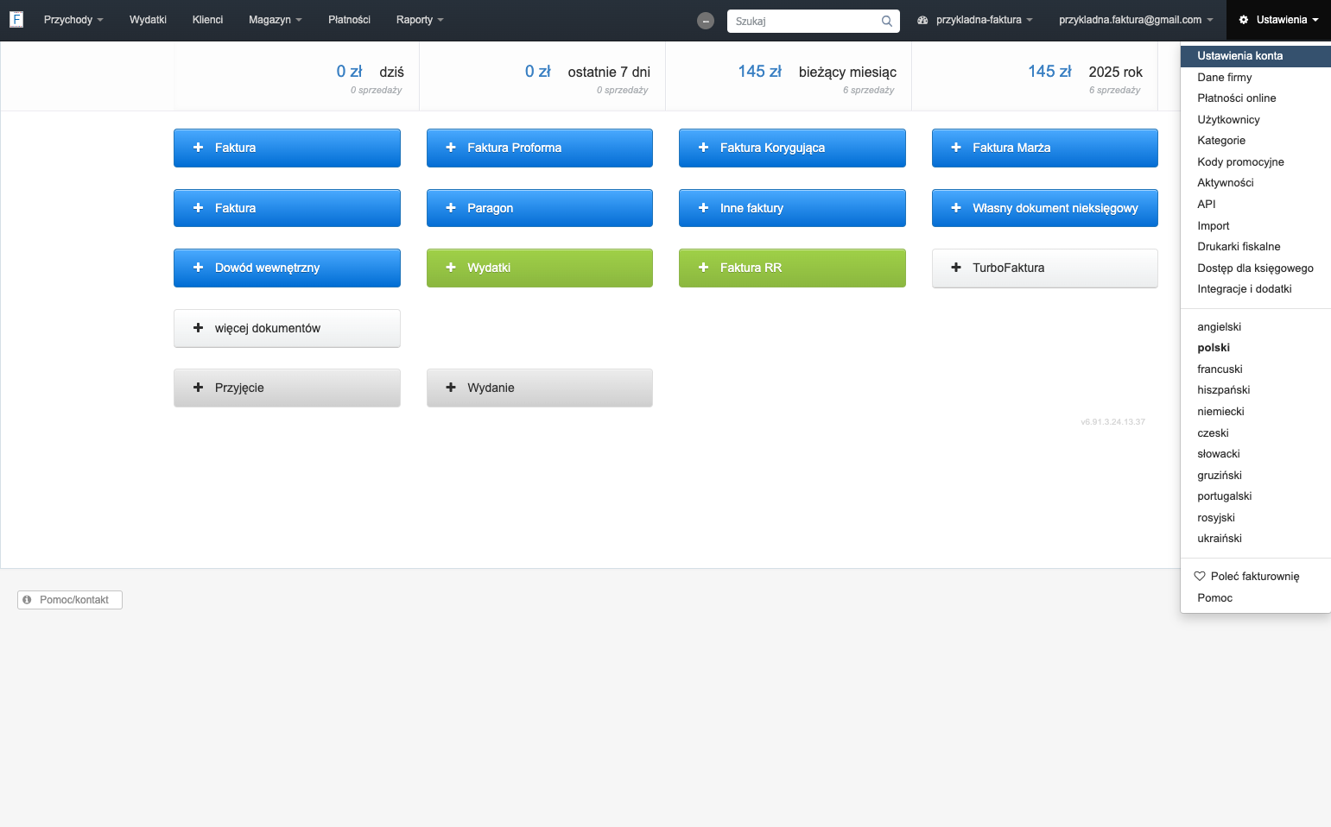This screenshot has height=827, width=1331.
Task: Select the API settings entry
Action: 1256,205
